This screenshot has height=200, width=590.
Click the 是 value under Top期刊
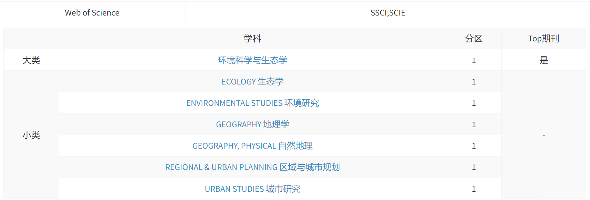pyautogui.click(x=543, y=60)
